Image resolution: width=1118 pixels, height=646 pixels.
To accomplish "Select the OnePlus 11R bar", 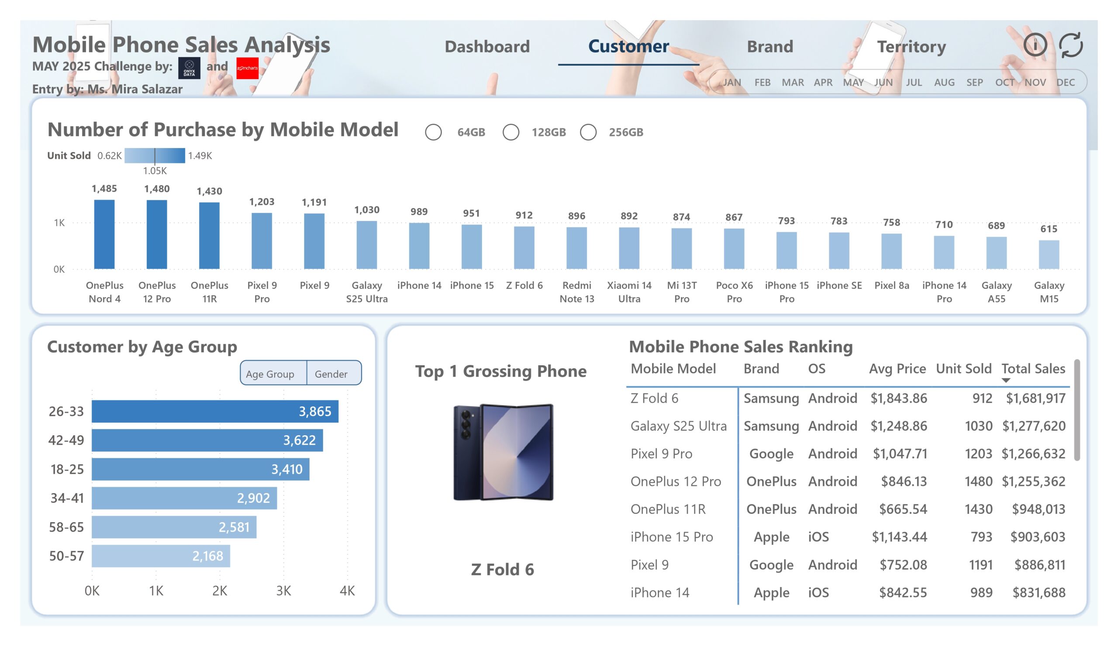I will (209, 236).
